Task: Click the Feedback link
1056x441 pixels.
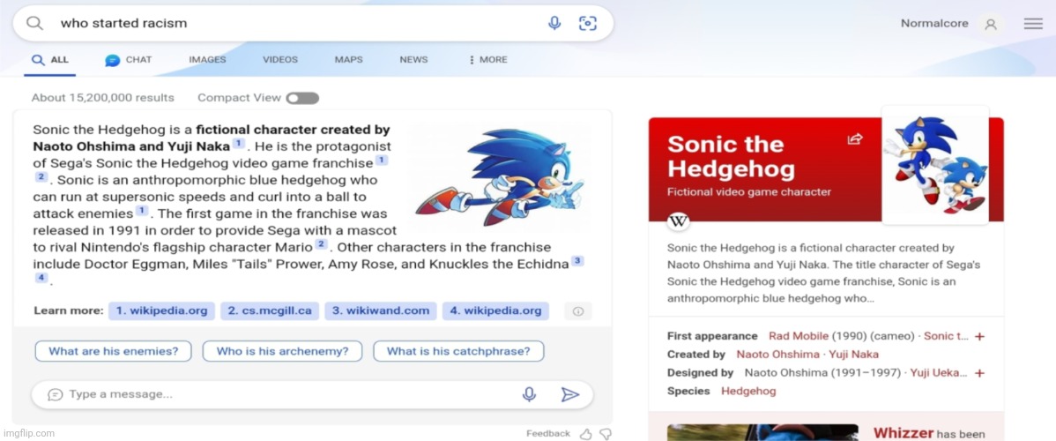Action: coord(548,434)
